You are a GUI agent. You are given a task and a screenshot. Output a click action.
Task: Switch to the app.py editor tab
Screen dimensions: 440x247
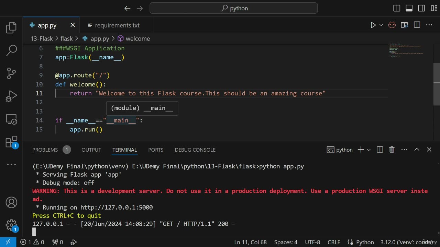click(x=47, y=25)
